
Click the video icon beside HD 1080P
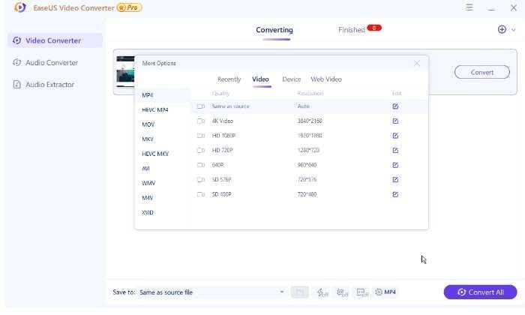coord(201,136)
